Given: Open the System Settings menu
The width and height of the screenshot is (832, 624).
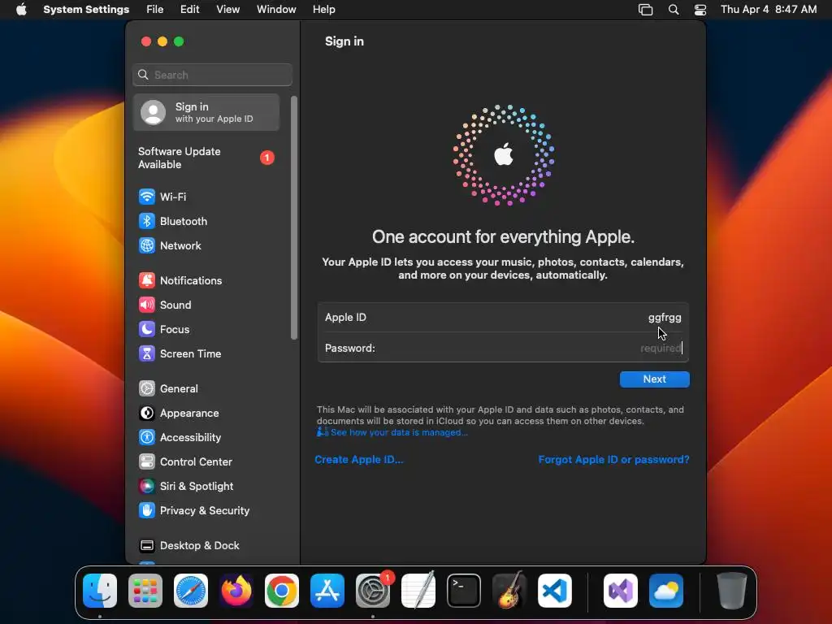Looking at the screenshot, I should [x=86, y=10].
